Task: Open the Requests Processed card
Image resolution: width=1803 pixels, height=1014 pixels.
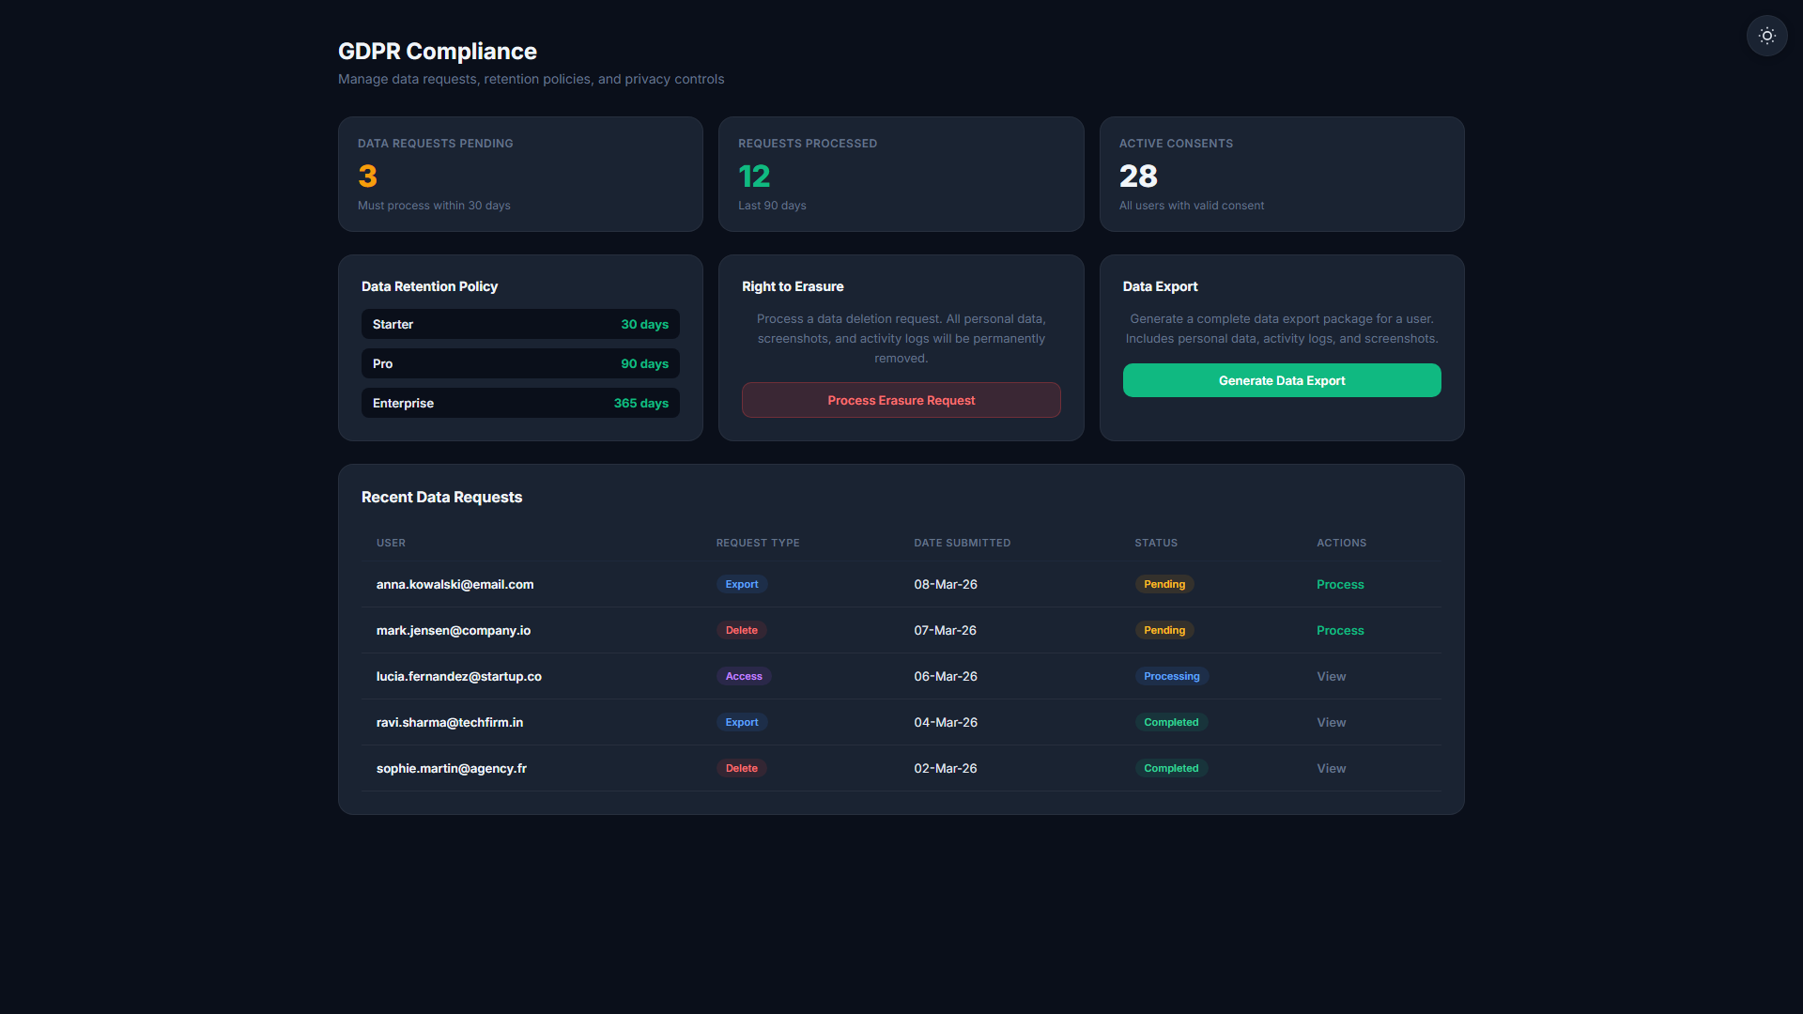Action: click(901, 174)
